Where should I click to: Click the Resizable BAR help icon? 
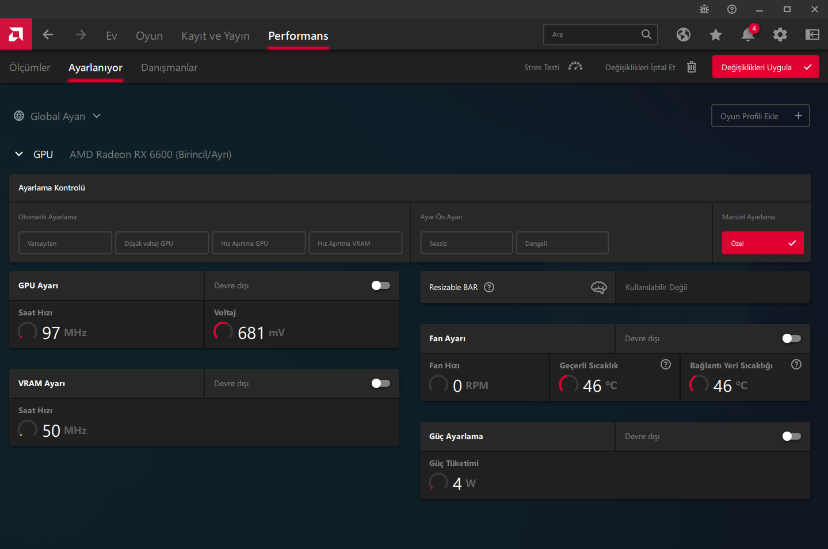(489, 287)
